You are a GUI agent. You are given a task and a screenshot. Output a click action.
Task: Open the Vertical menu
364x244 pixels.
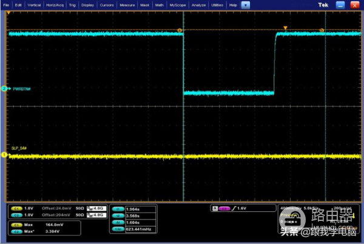coord(35,4)
